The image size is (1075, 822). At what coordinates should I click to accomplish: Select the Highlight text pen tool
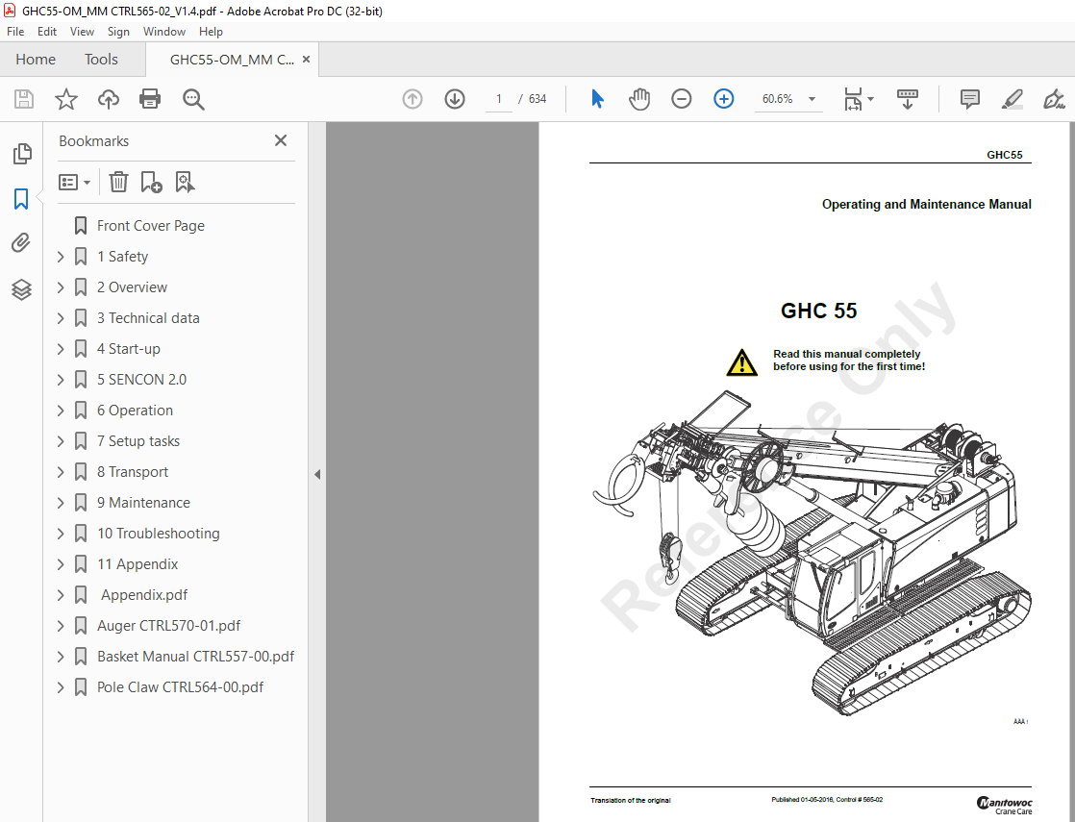point(1012,99)
